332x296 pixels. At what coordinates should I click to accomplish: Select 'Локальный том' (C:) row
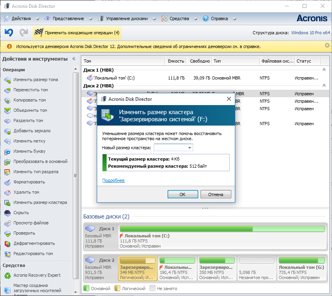click(x=205, y=78)
